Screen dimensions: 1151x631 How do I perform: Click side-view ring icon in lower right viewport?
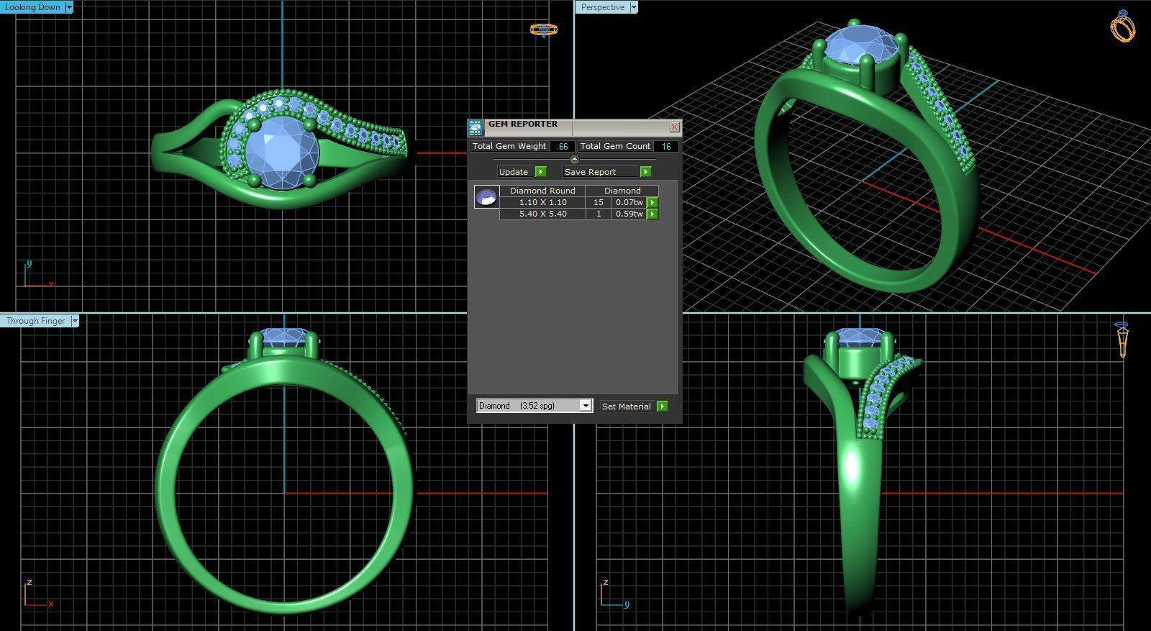pos(1122,340)
